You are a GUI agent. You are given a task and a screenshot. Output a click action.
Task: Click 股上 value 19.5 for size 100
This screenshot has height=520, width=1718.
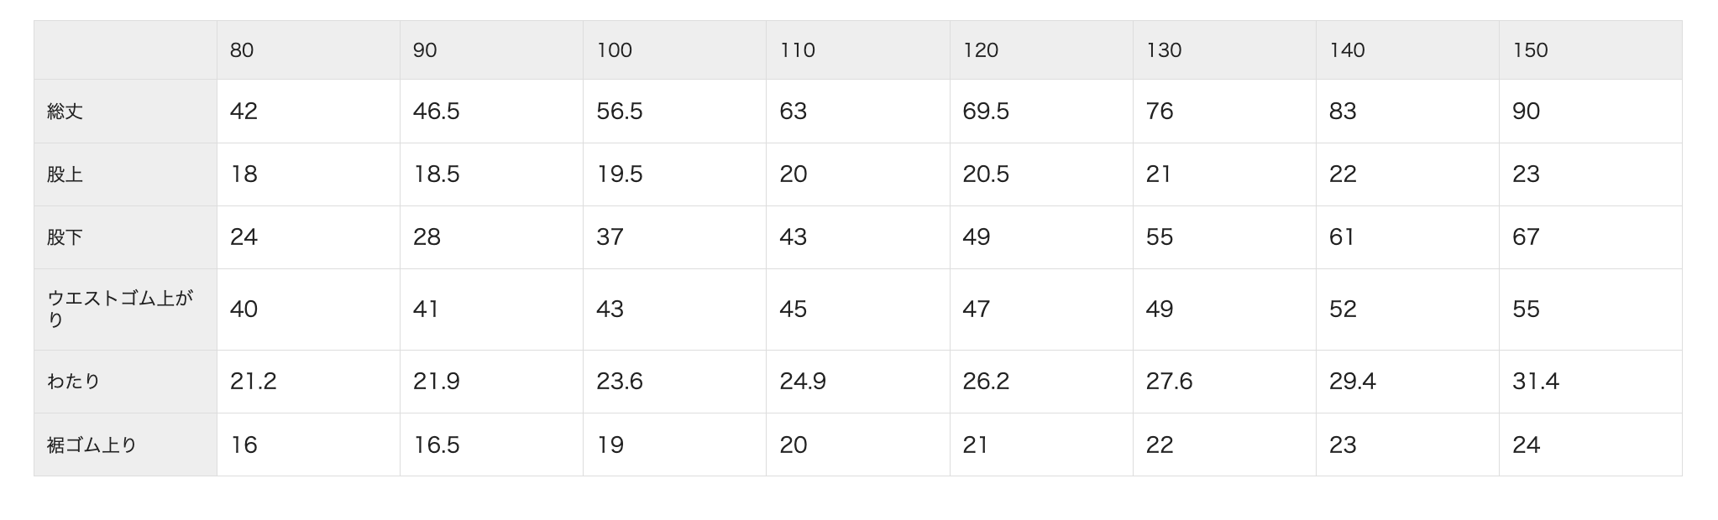click(619, 174)
